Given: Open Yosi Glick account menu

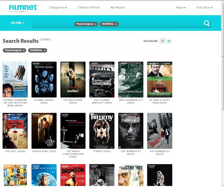Looking at the screenshot, I should 205,7.
